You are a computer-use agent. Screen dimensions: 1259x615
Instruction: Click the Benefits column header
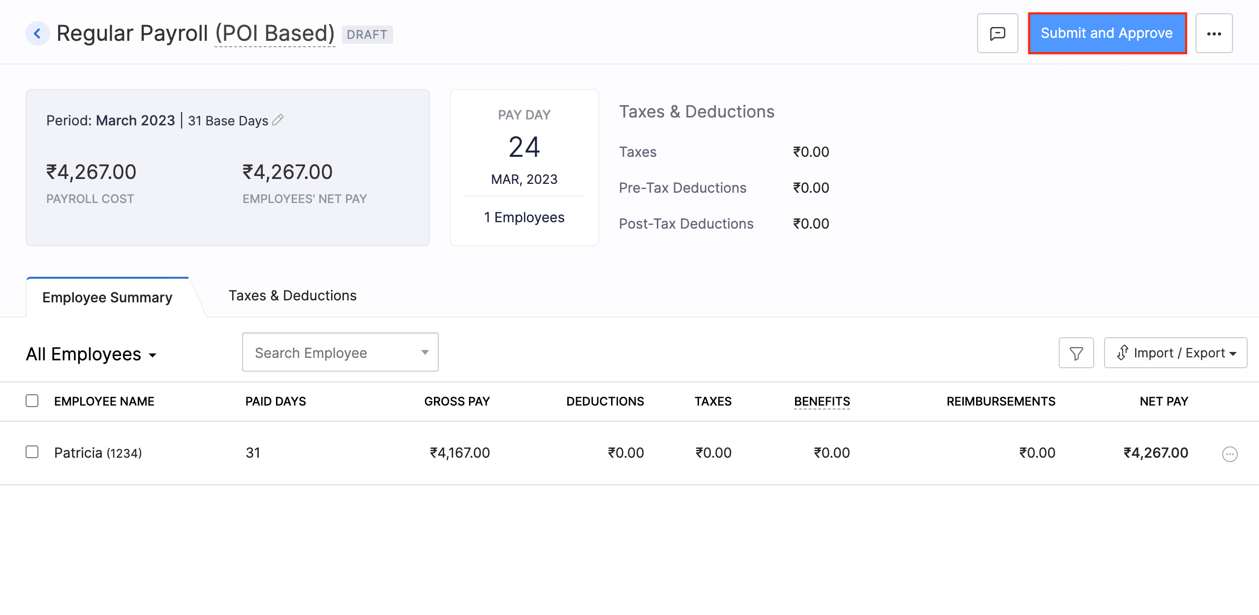point(822,401)
